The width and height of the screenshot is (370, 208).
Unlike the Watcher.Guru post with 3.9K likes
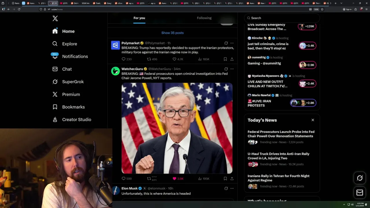coord(178,179)
